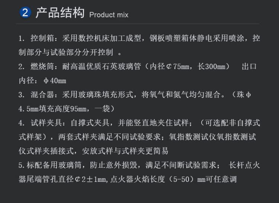This screenshot has width=279, height=203.
Task: Click the line 制部分与试验部分分开控制
Action: click(x=66, y=52)
